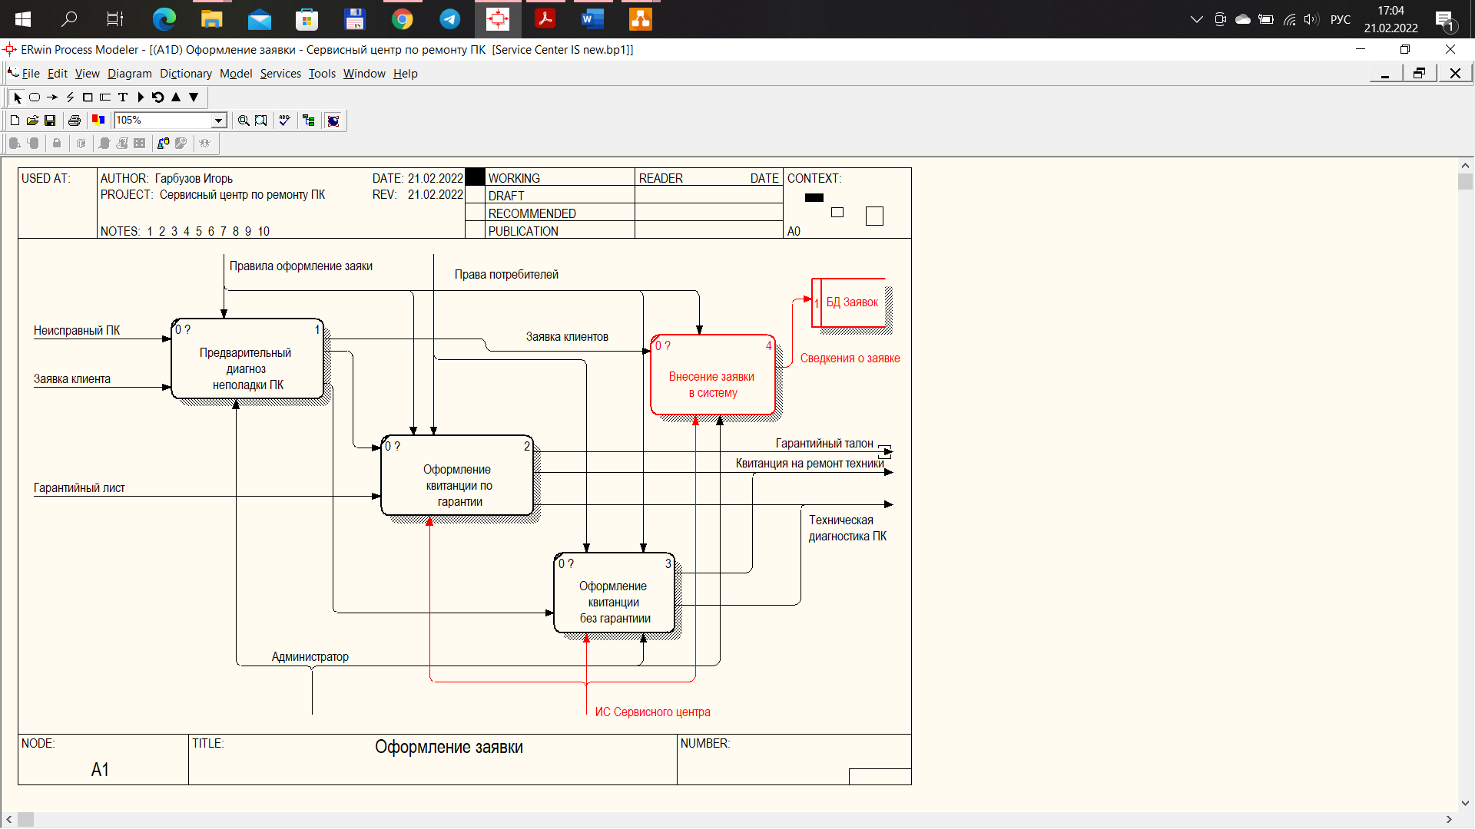Click mechanism label 'Администратор'
Viewport: 1475px width, 829px height.
310,657
